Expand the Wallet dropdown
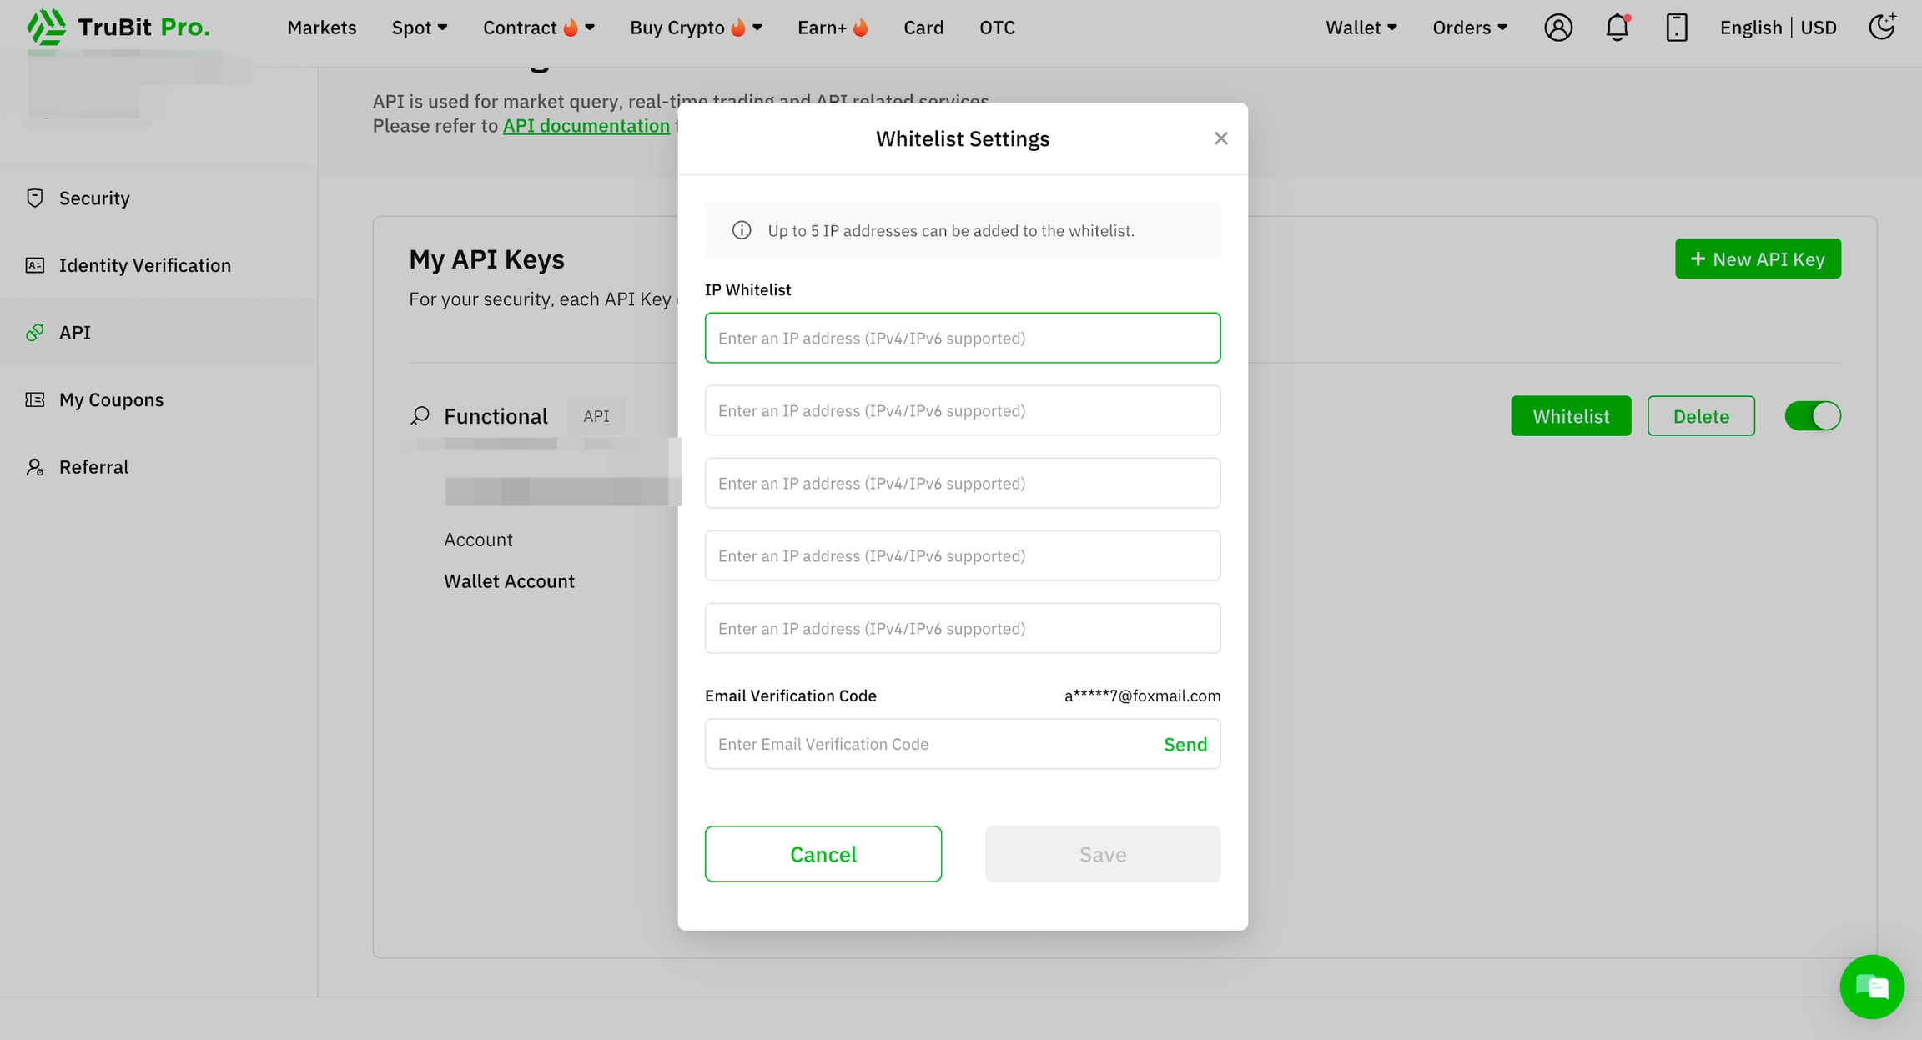The image size is (1922, 1040). click(1361, 28)
